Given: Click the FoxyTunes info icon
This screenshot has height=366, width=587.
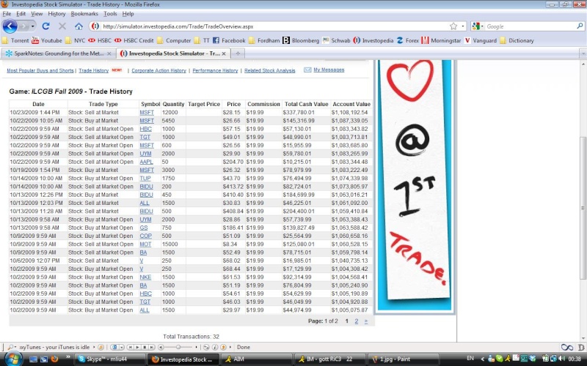Looking at the screenshot, I should pos(215,347).
